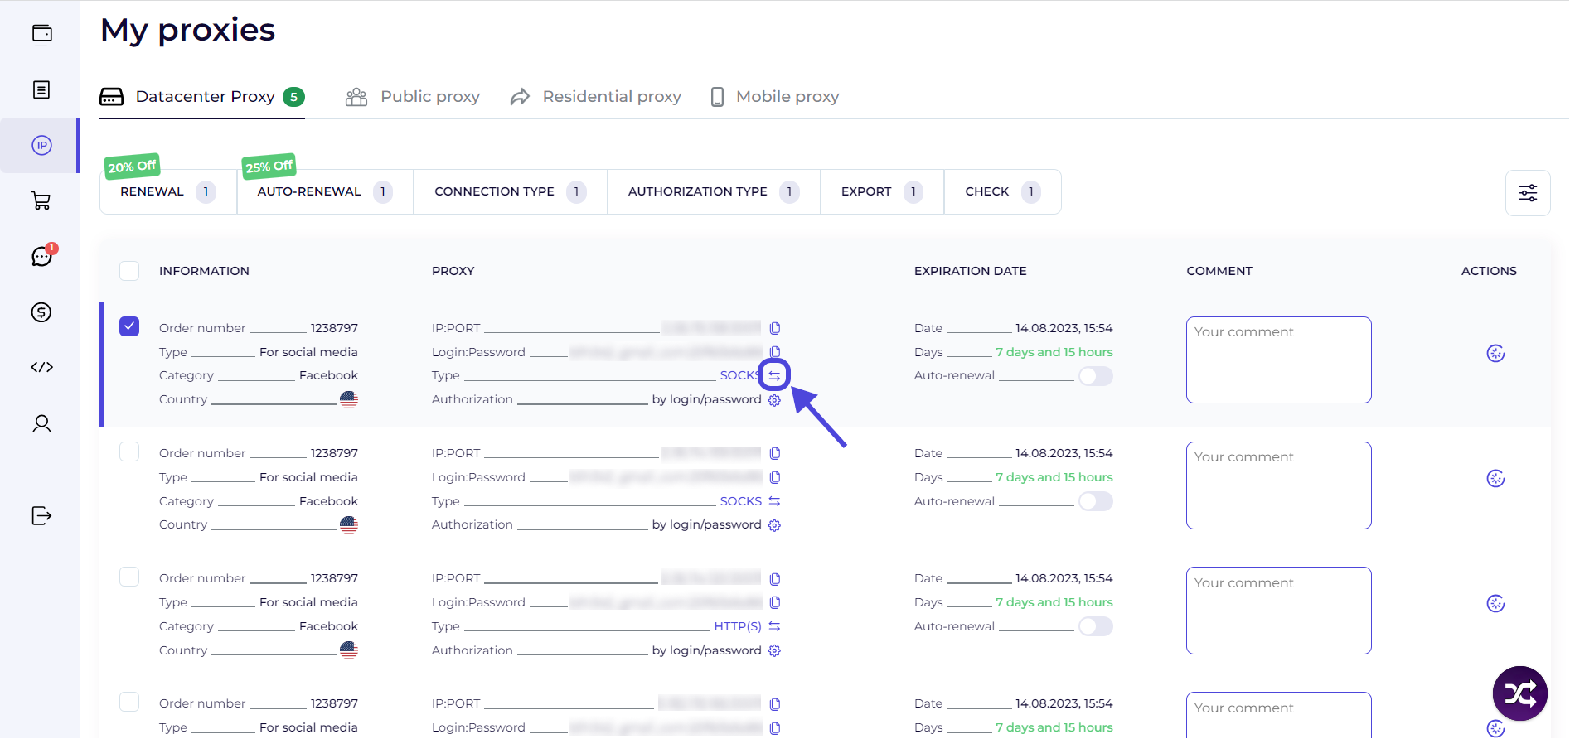Screen dimensions: 1570x739
Task: Check the second proxy row checkbox
Action: [x=129, y=452]
